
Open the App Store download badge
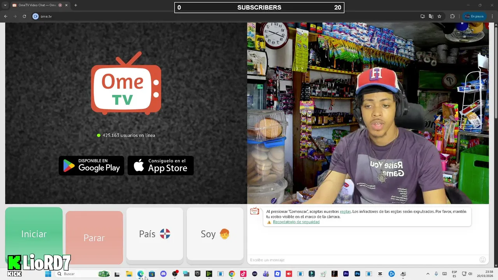coord(161,166)
